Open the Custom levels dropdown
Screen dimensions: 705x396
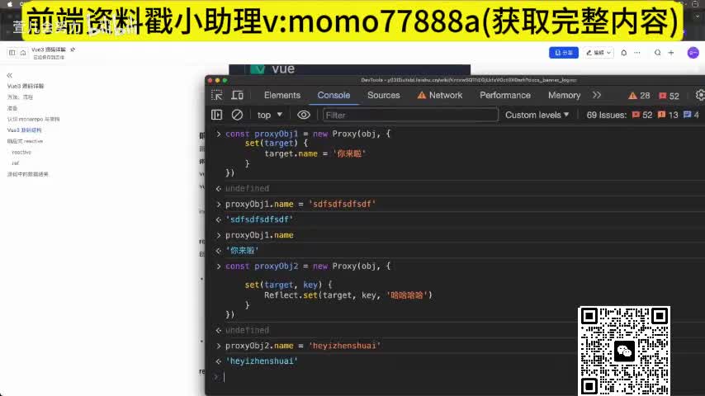(537, 115)
